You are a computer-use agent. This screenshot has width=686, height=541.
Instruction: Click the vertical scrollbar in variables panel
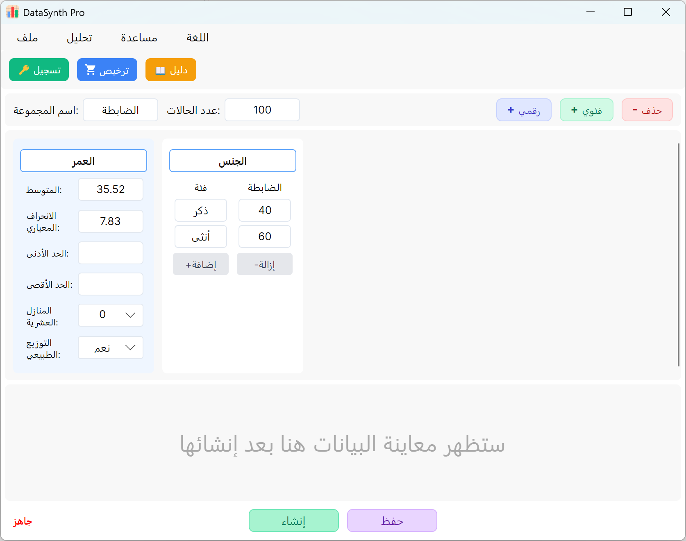pos(679,255)
